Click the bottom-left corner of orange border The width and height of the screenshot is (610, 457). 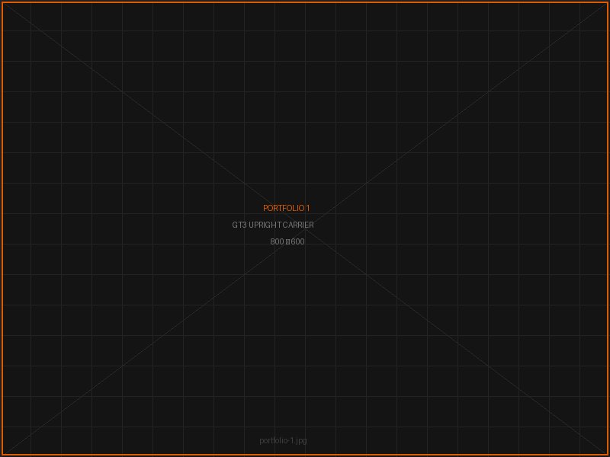(2, 455)
